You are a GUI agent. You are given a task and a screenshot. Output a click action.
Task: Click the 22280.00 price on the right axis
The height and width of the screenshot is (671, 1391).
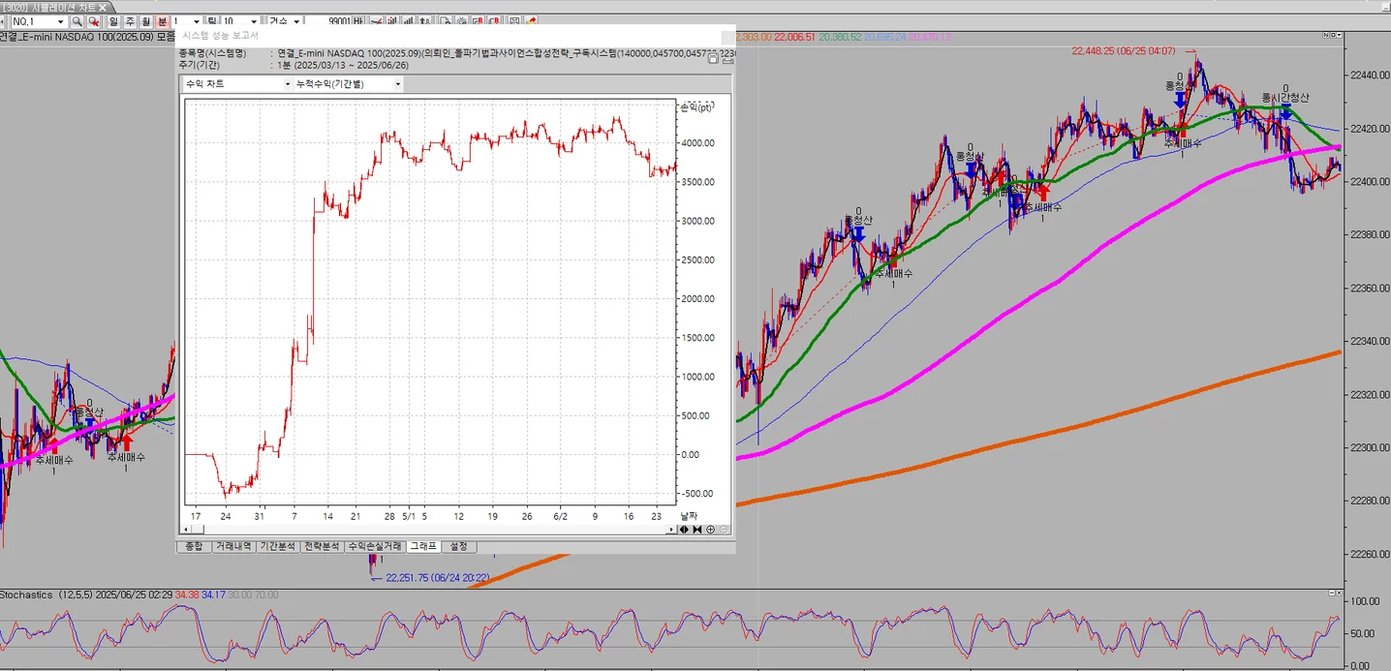point(1370,502)
